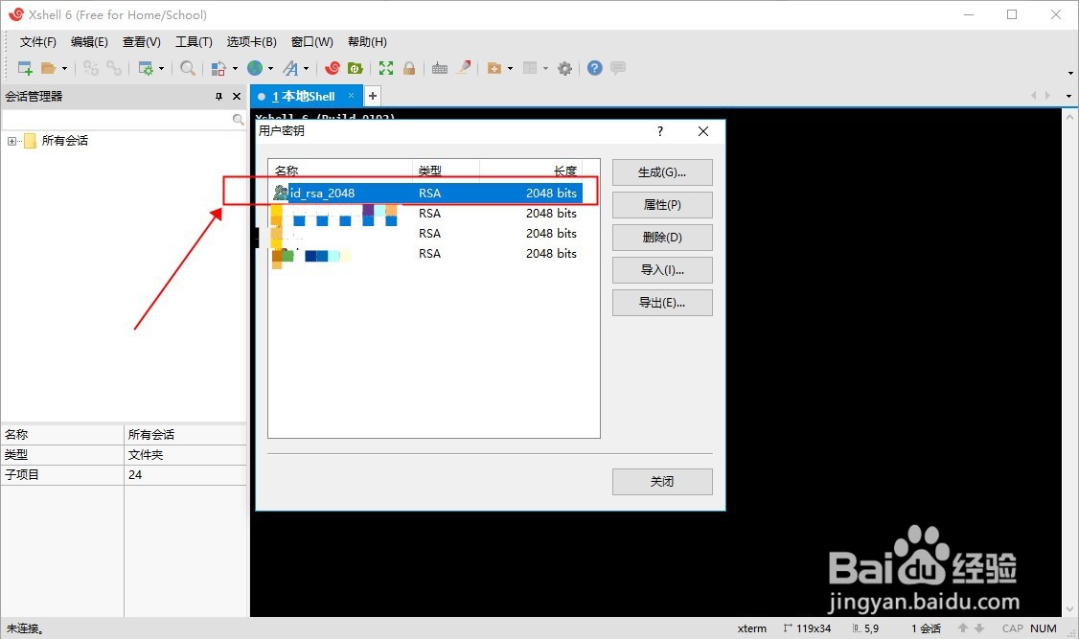Click the 文件夹 value in properties table
Screen dimensions: 1079x639
(x=146, y=455)
